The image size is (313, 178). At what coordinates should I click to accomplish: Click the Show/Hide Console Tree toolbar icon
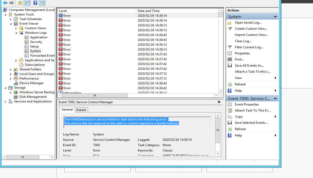click(27, 3)
